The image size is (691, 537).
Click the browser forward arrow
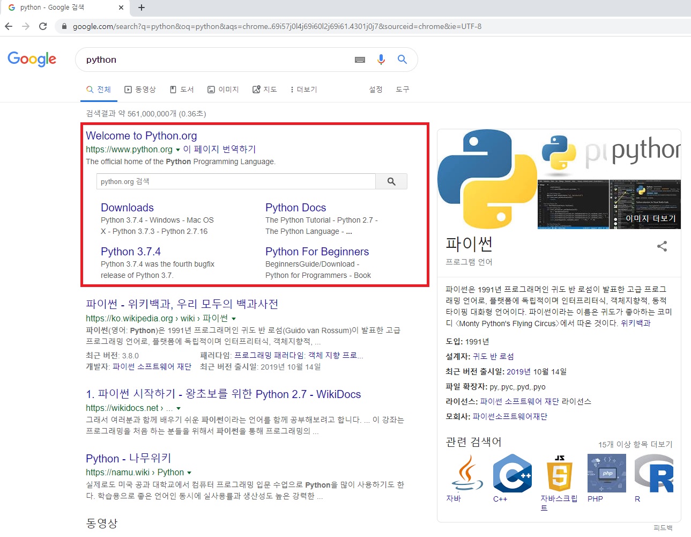point(26,26)
